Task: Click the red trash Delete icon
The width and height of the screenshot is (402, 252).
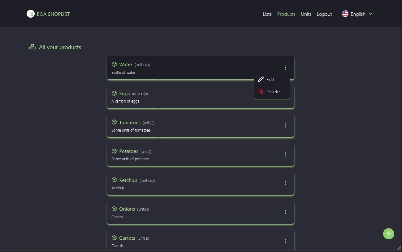Action: [261, 91]
